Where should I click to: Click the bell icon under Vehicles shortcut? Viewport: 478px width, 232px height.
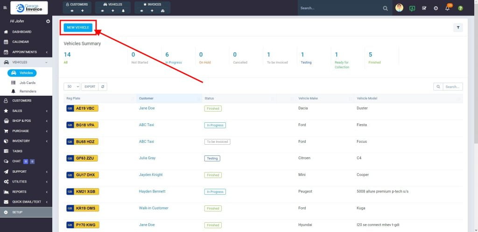[123, 10]
